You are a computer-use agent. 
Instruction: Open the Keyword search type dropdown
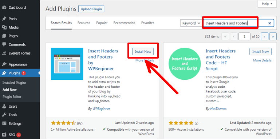coord(191,23)
